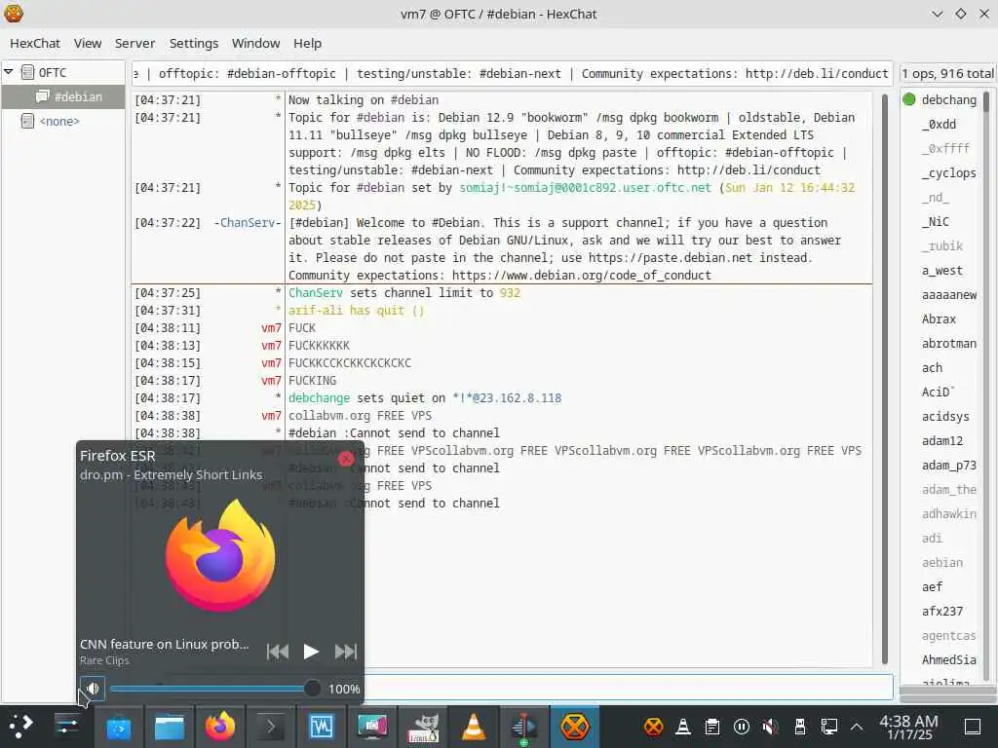Viewport: 998px width, 748px height.
Task: Select user _0xdd in the user list
Action: pos(939,124)
